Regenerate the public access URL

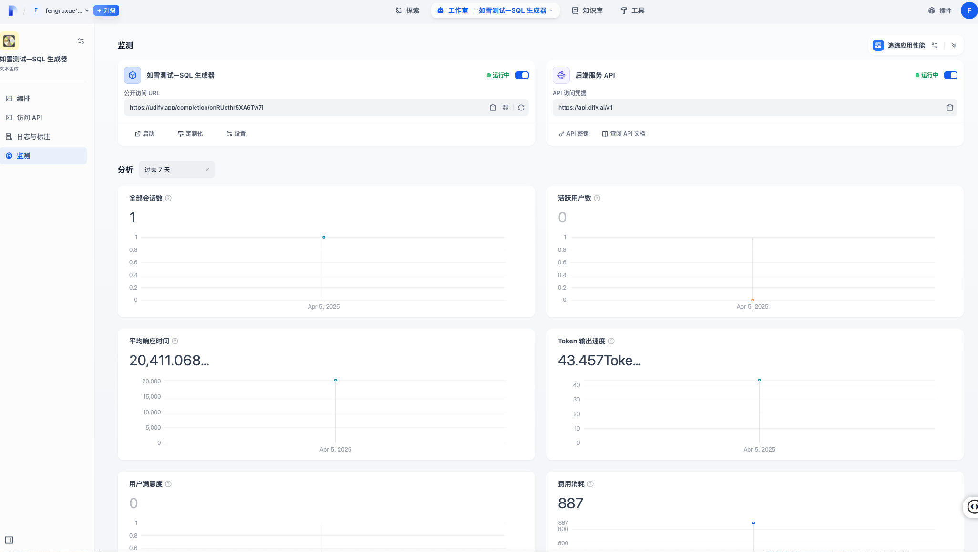tap(521, 108)
